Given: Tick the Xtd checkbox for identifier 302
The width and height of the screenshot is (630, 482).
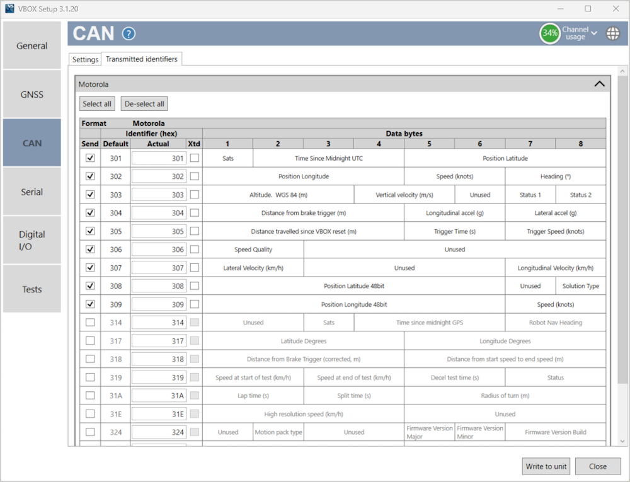Looking at the screenshot, I should [195, 176].
